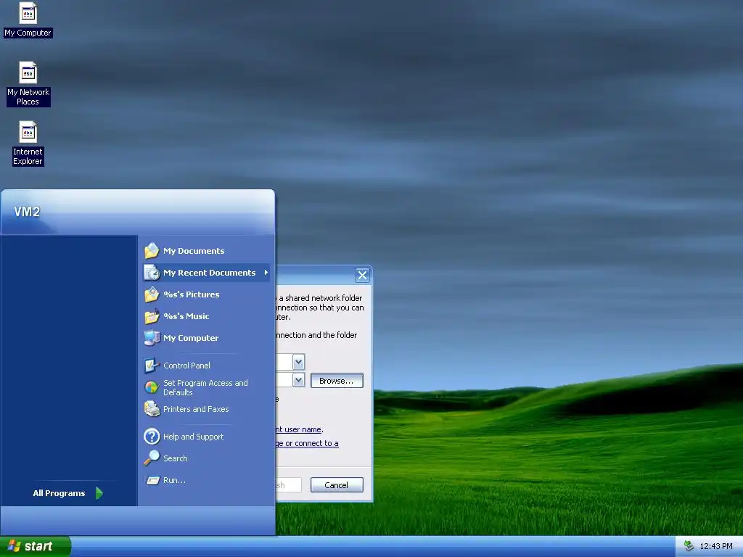The height and width of the screenshot is (557, 743).
Task: Open Help and Support
Action: (206, 436)
